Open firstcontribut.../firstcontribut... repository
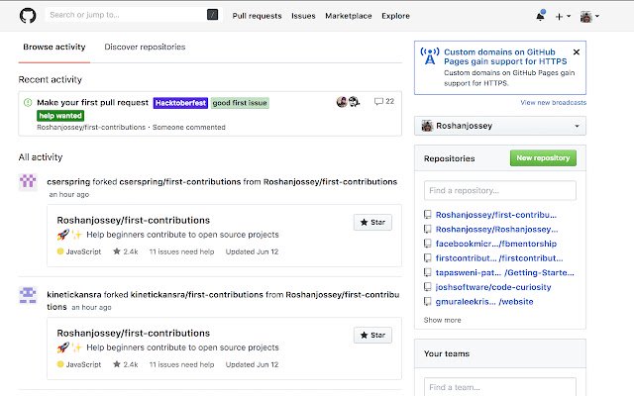This screenshot has height=396, width=634. 499,258
